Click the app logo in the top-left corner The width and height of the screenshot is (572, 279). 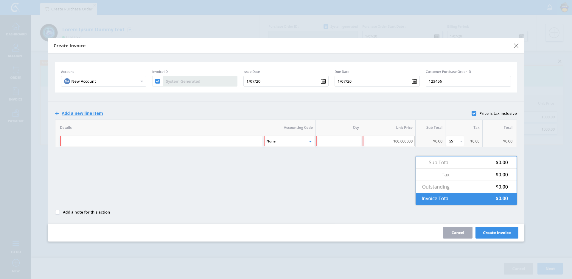[x=15, y=7]
